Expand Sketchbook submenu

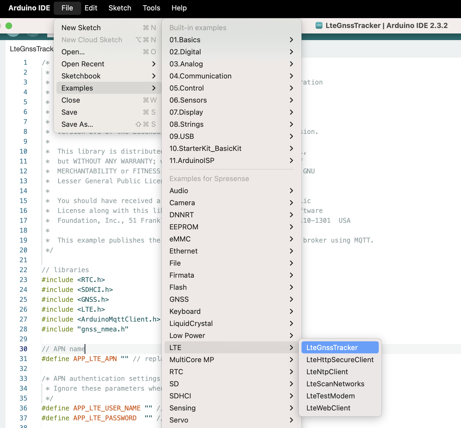point(109,76)
